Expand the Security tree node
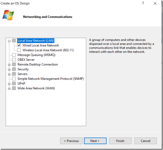 9,69
